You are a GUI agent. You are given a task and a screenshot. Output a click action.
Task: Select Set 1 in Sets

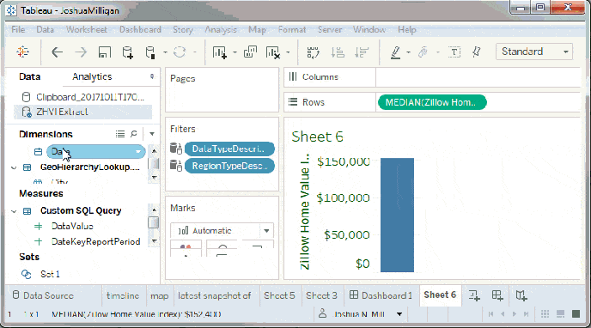50,274
